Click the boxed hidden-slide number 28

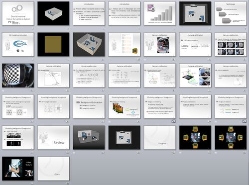pos(245,121)
